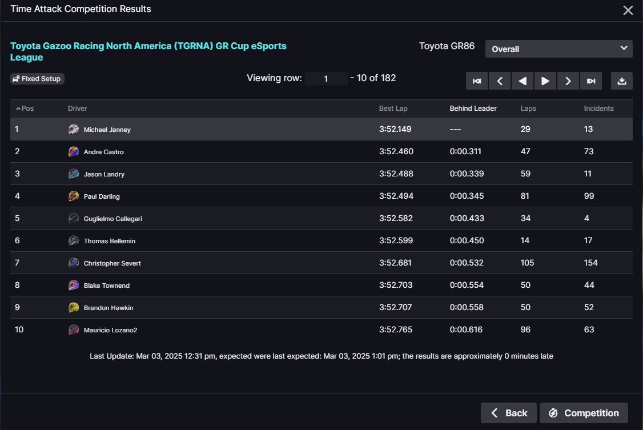Click incidents value 154
Screen dimensions: 643x430
(590, 263)
